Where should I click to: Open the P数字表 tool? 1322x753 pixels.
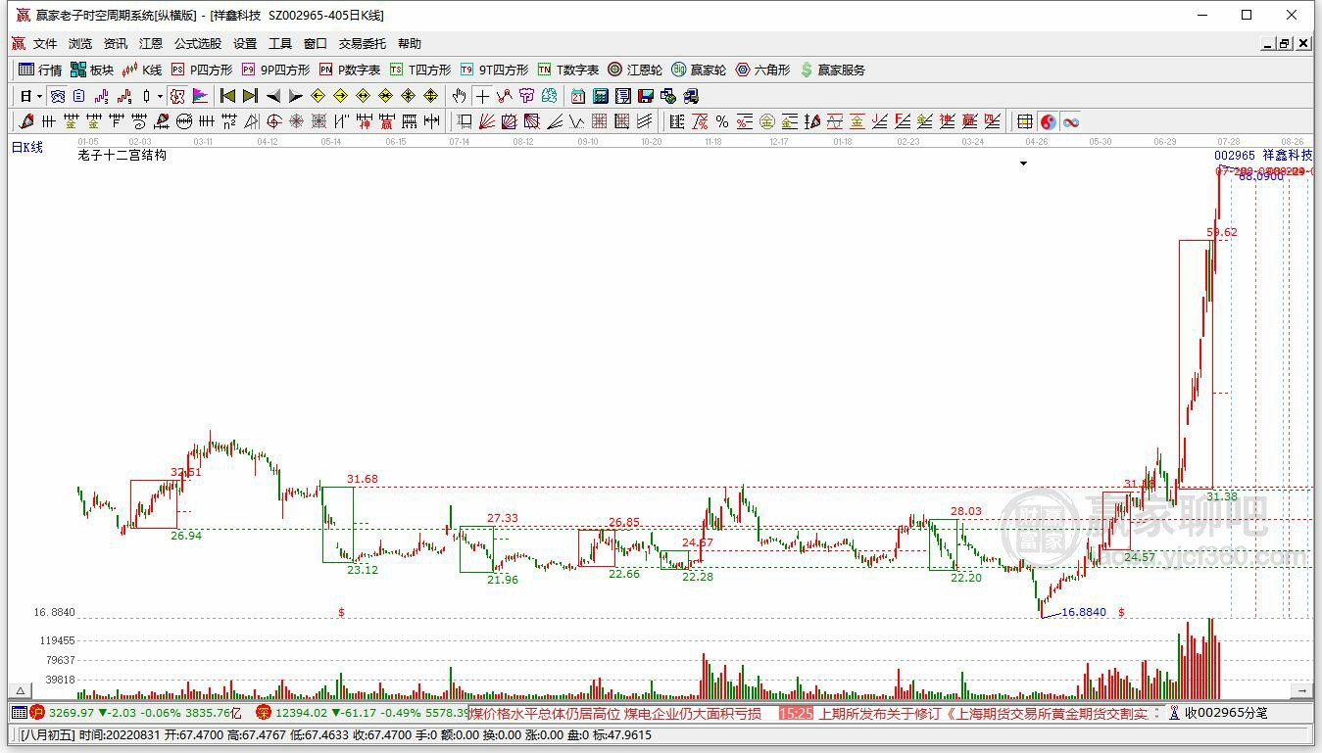tap(350, 70)
